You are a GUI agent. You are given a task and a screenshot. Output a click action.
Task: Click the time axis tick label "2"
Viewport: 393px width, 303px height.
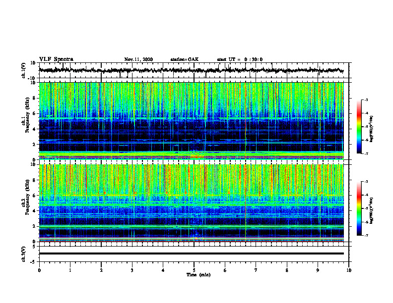point(101,270)
